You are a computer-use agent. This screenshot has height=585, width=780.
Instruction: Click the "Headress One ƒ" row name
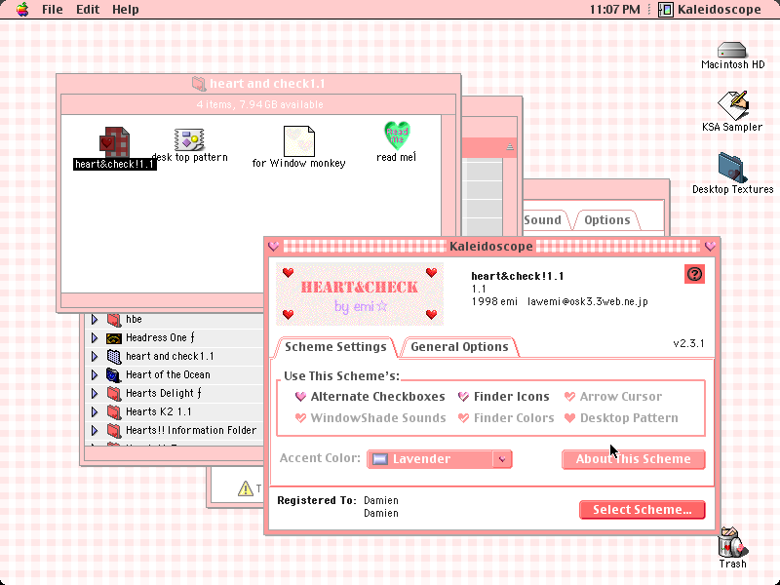pyautogui.click(x=160, y=337)
